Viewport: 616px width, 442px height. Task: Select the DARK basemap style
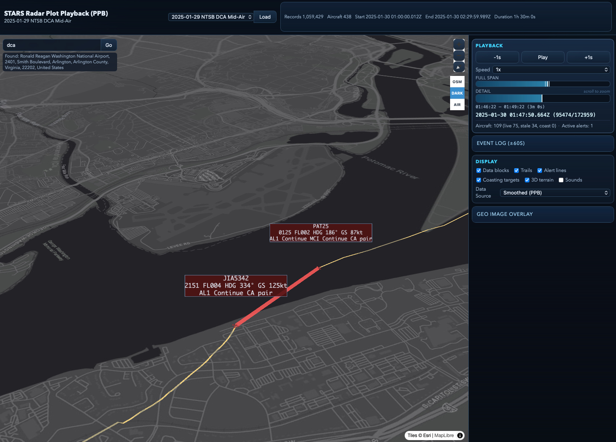click(x=457, y=93)
